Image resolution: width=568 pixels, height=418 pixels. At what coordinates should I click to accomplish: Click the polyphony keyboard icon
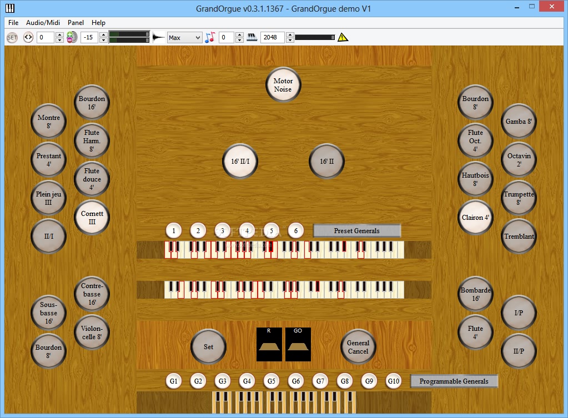[252, 37]
